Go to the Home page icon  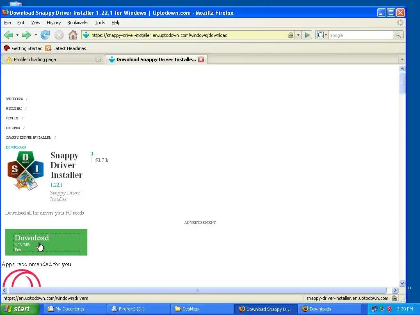(x=73, y=35)
